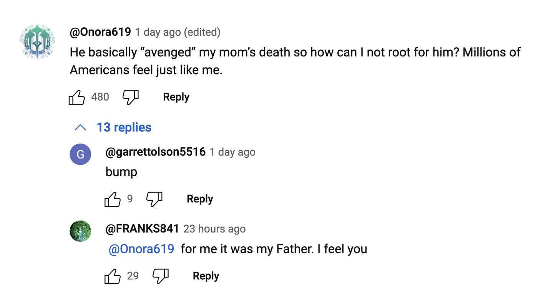
Task: Like the comment by @Onora619
Action: click(76, 97)
